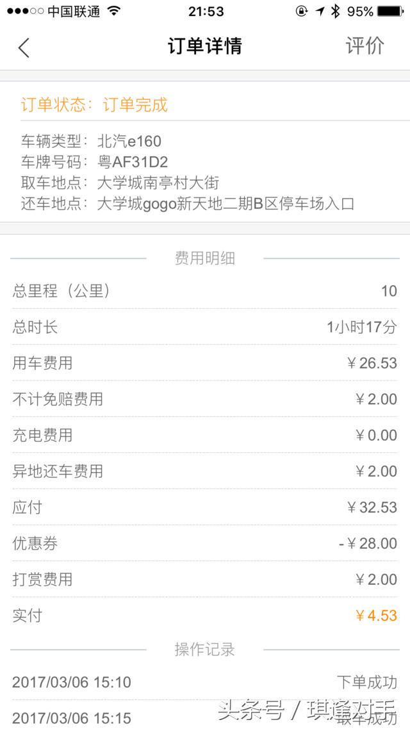
Task: Tap the 操作记录 section header
Action: [x=205, y=649]
